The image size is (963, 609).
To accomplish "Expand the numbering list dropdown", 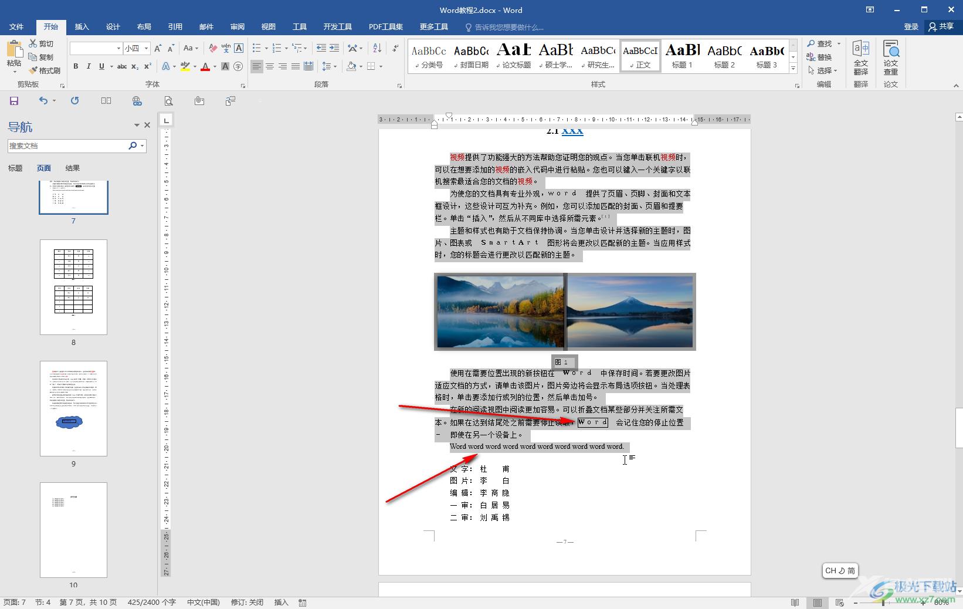I will click(286, 49).
